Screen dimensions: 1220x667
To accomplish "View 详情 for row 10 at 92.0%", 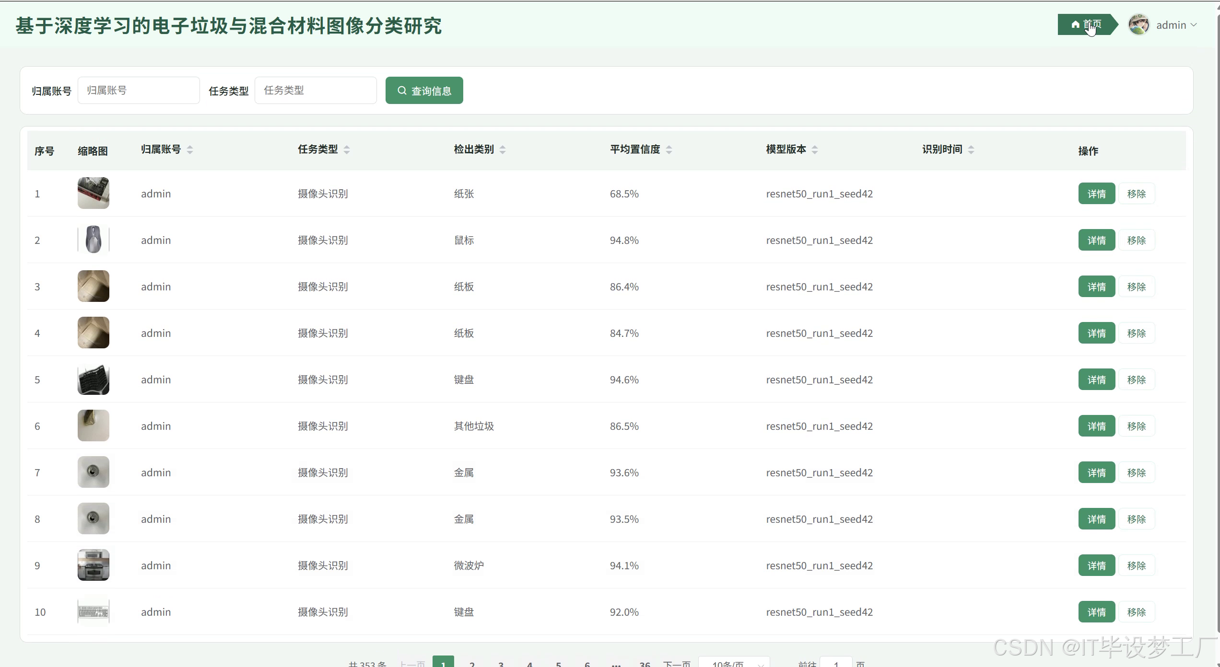I will tap(1097, 612).
